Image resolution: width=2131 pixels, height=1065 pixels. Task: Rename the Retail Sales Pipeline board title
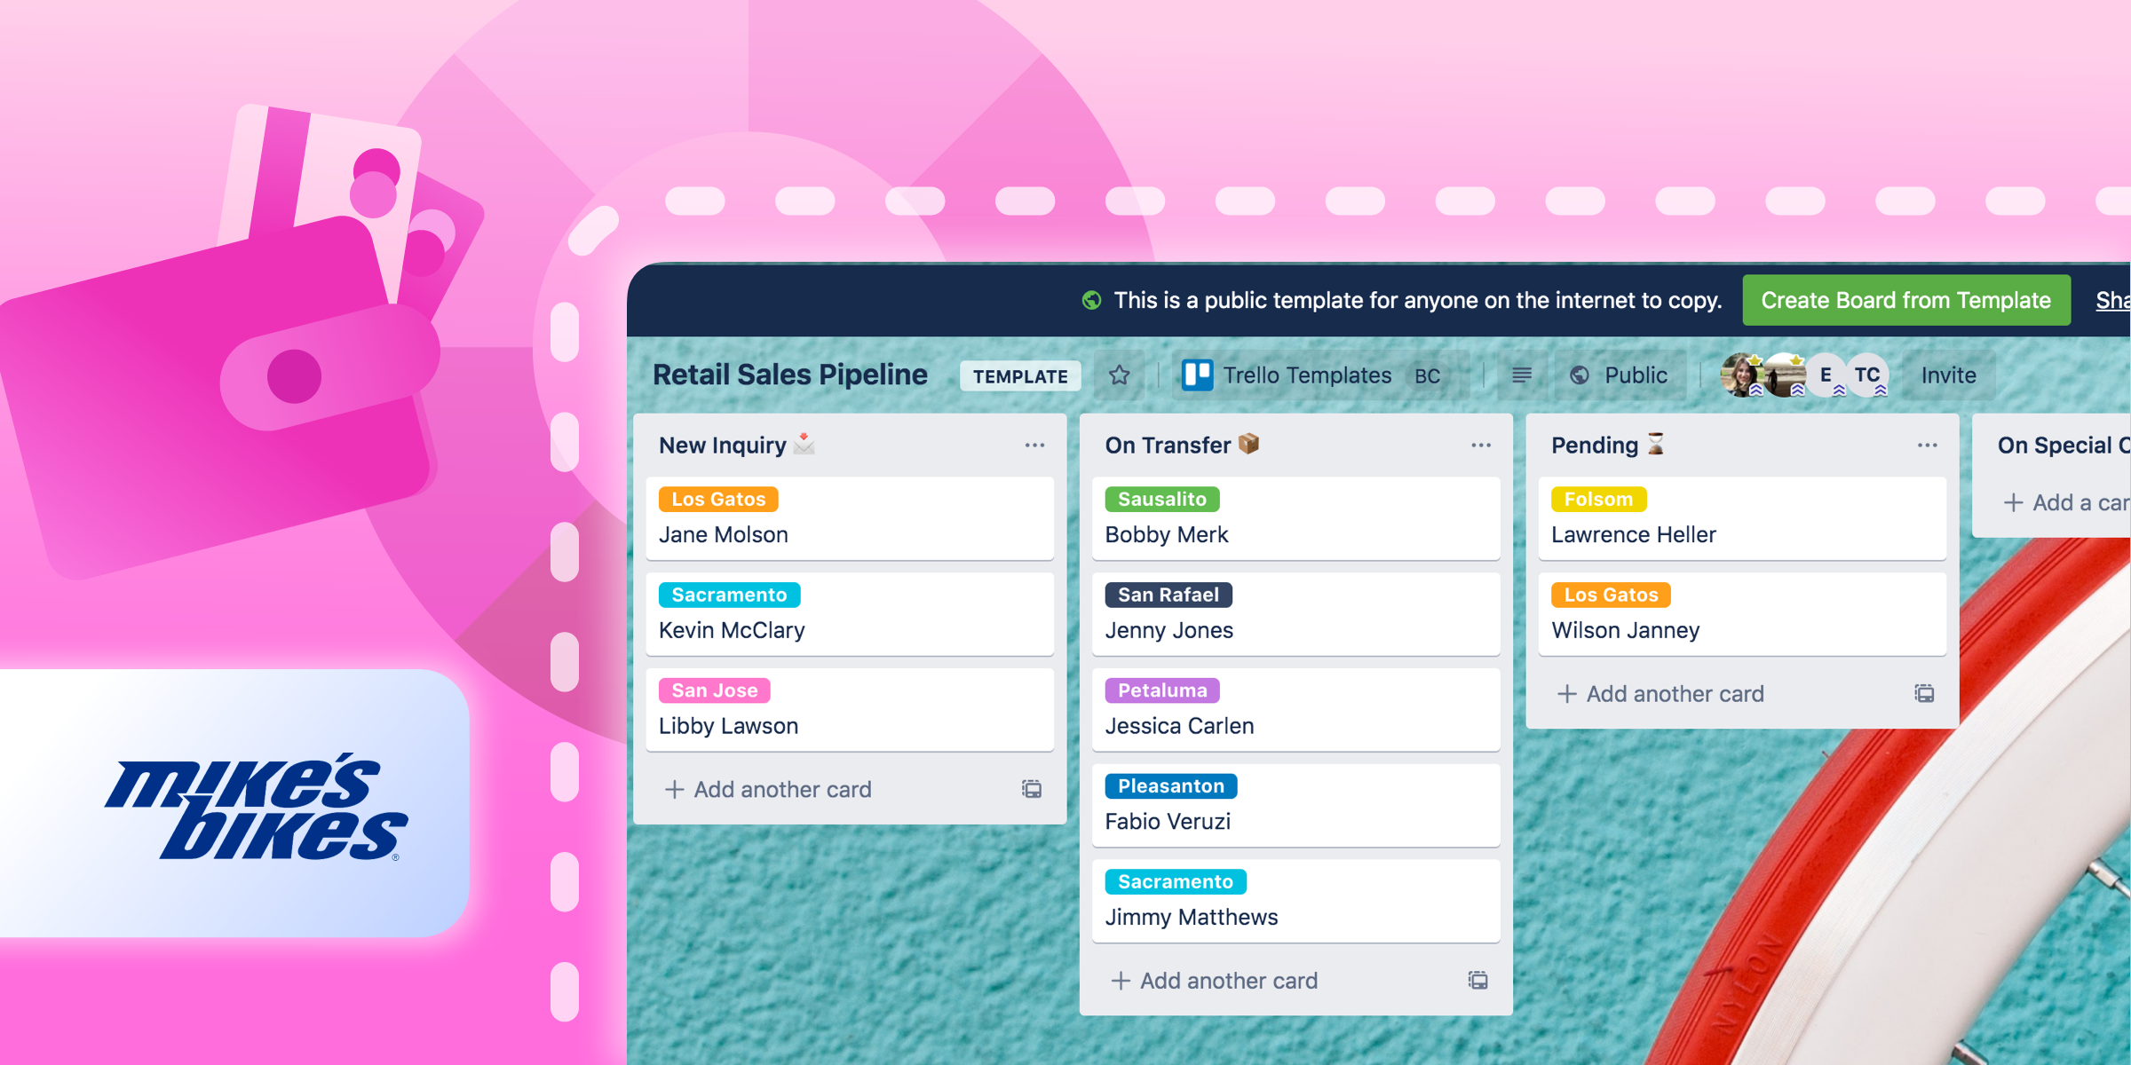coord(790,375)
